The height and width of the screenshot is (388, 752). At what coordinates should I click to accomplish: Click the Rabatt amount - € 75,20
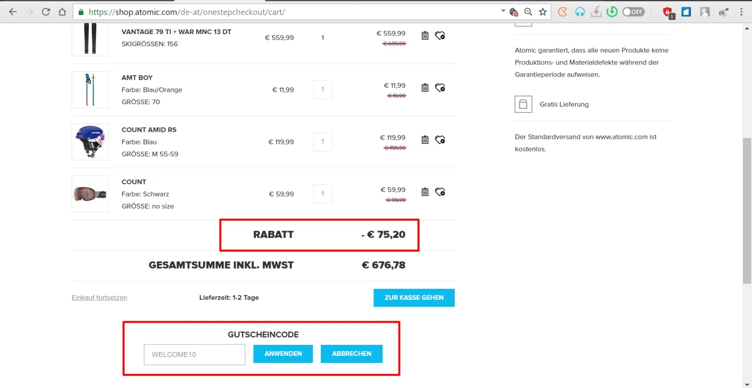[384, 235]
